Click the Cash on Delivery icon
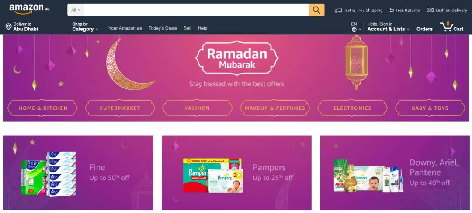Screen dimensions: 472x213 pyautogui.click(x=430, y=10)
